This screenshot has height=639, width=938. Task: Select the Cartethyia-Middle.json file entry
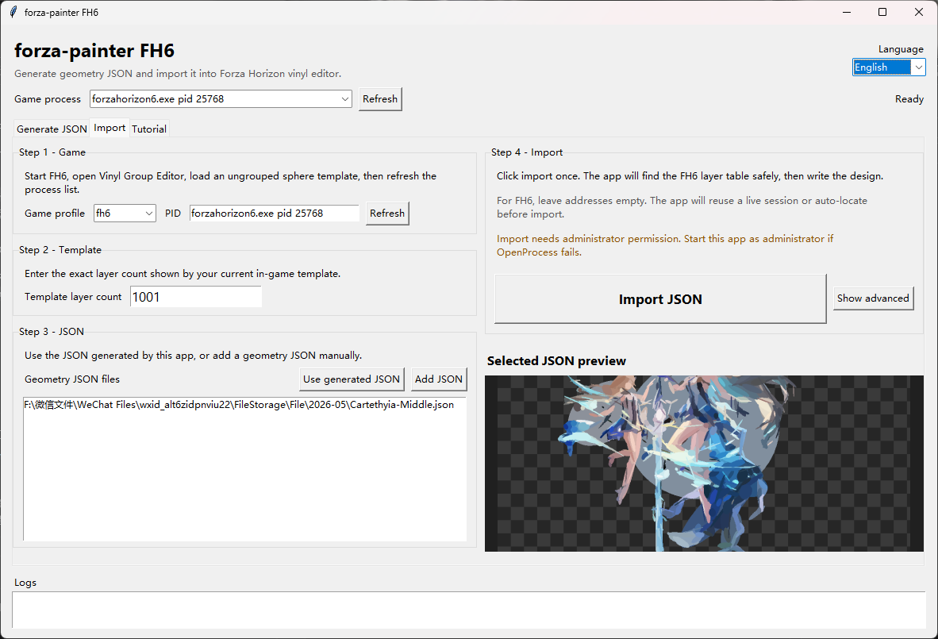pos(239,405)
